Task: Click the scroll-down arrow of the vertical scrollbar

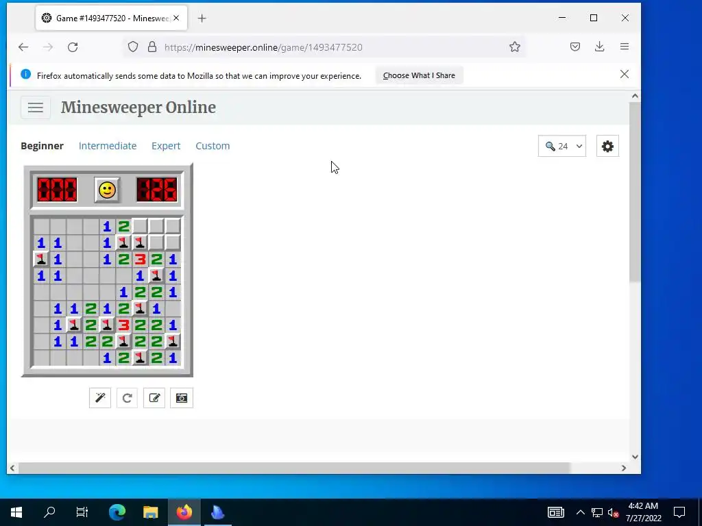Action: click(635, 457)
